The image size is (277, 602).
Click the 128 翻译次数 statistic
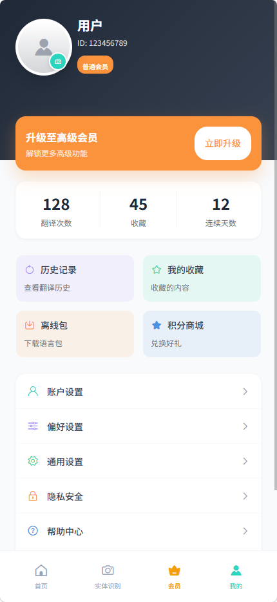click(56, 211)
